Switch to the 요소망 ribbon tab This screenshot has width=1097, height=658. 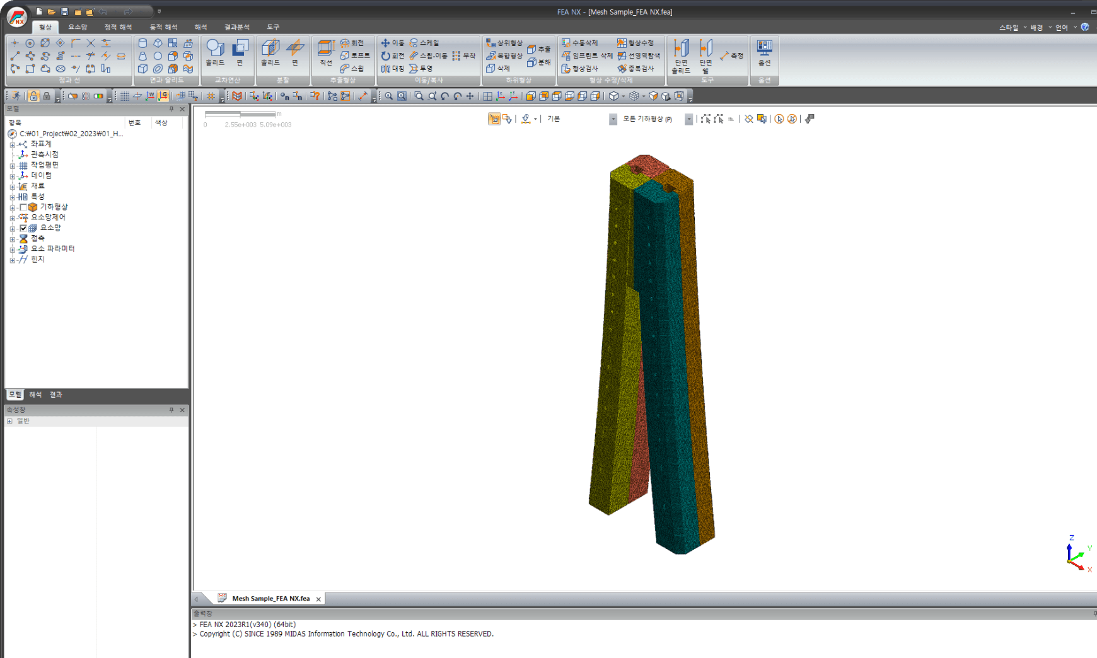coord(78,27)
